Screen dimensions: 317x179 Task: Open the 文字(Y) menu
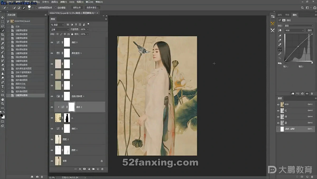coord(46,2)
